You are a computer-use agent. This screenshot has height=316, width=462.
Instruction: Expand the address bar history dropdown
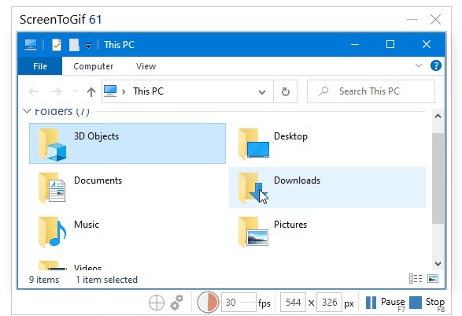(x=261, y=91)
